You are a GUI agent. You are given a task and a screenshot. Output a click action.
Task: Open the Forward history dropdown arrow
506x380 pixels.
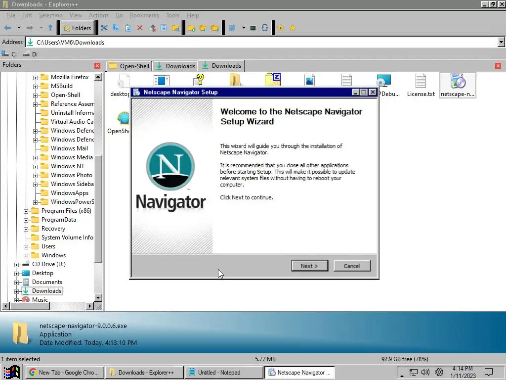click(42, 28)
